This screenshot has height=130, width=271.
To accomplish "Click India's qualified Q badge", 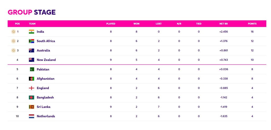I will pos(13,32).
